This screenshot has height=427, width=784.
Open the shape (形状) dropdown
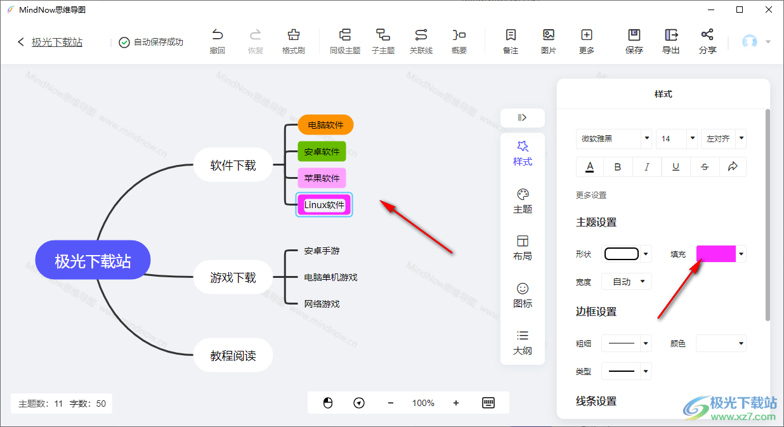tap(627, 254)
